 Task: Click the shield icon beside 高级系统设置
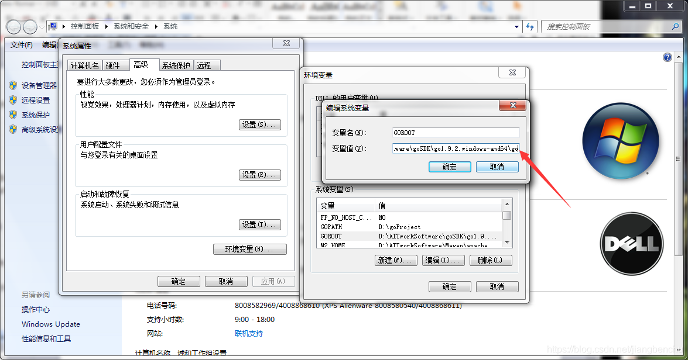pos(13,129)
